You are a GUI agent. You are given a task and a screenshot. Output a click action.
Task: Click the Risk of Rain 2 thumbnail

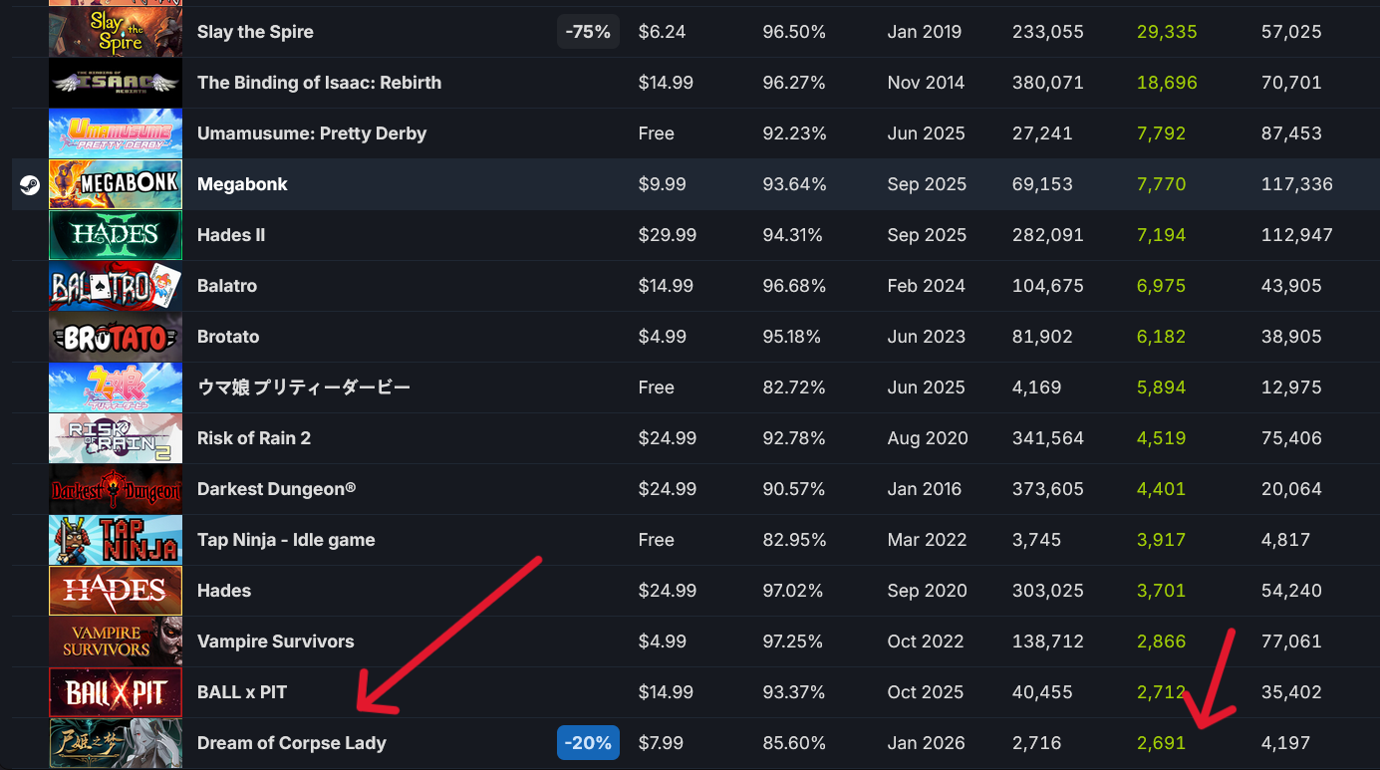(116, 438)
